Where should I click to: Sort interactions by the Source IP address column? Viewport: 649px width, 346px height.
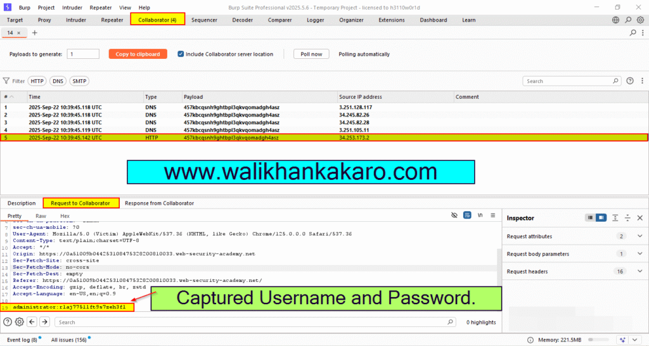tap(395, 97)
